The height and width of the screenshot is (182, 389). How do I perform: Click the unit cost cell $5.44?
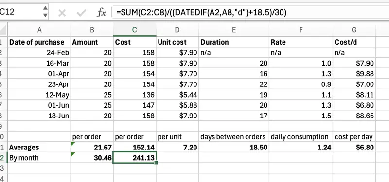point(177,95)
